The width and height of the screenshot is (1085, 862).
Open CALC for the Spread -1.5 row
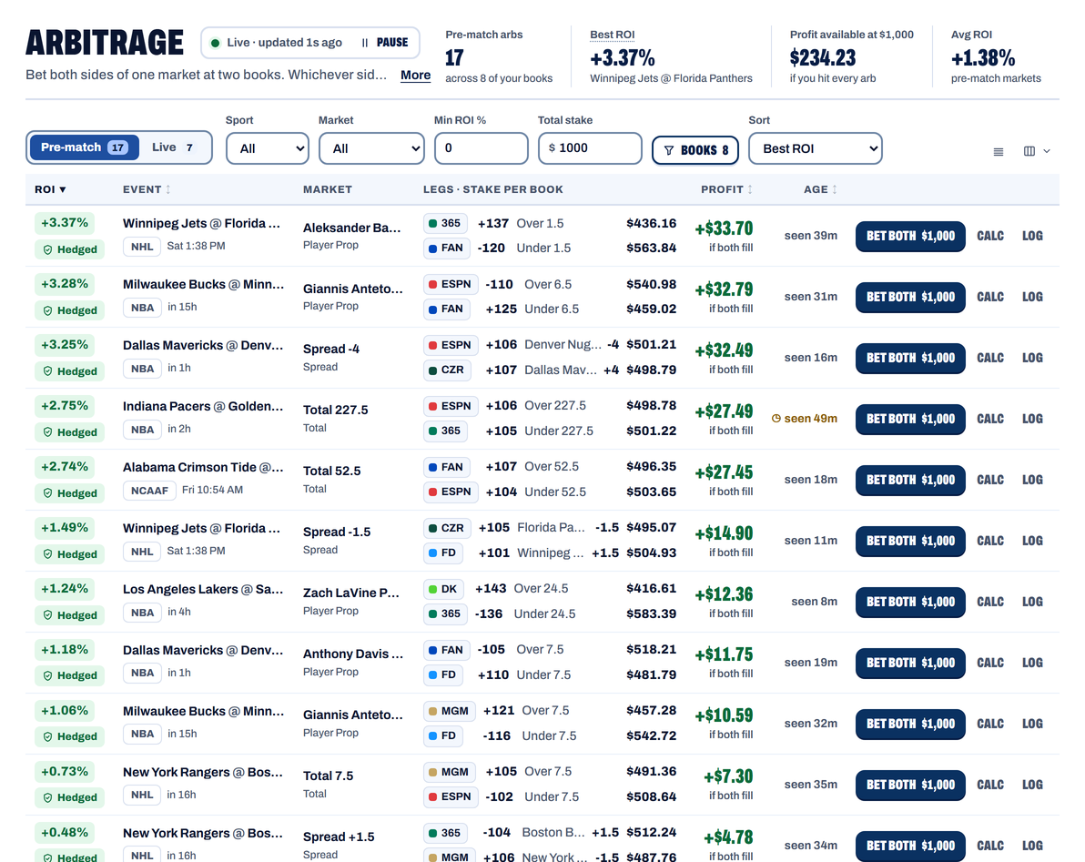pyautogui.click(x=989, y=541)
